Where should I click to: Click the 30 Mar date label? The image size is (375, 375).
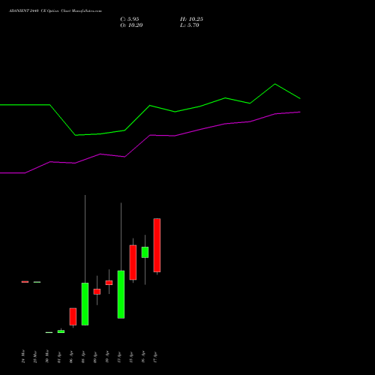tap(47, 356)
